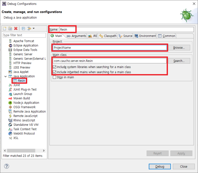Viewport: 198px width, 173px height.
Task: Uncheck Include system libraries checkbox
Action: (55, 67)
